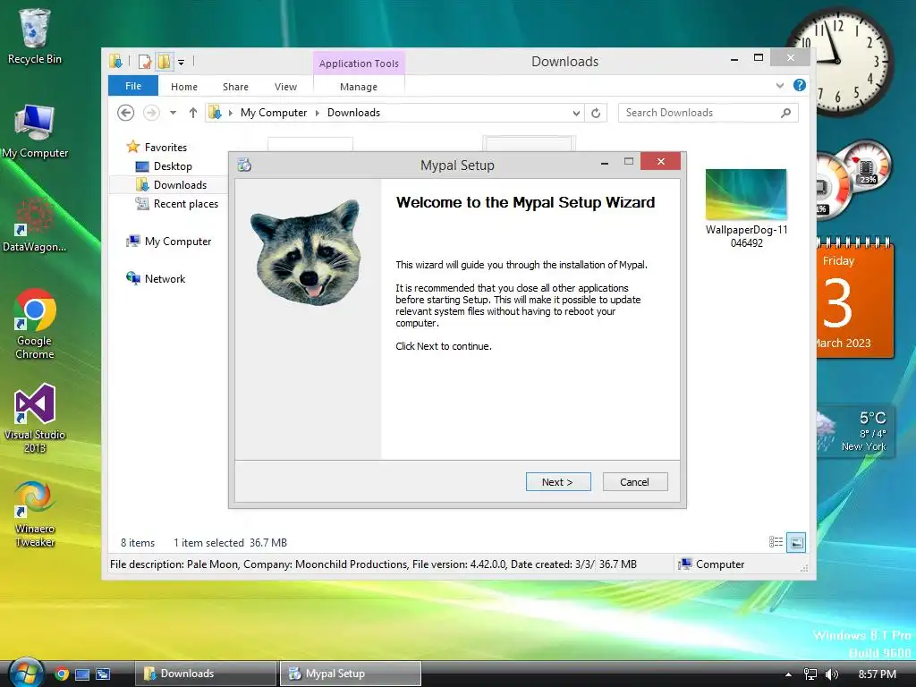Click the New York weather gadget
The image size is (916, 687).
pos(855,432)
